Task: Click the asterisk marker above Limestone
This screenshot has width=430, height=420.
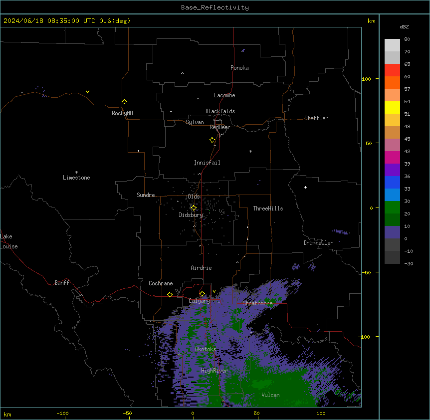Action: [x=76, y=173]
